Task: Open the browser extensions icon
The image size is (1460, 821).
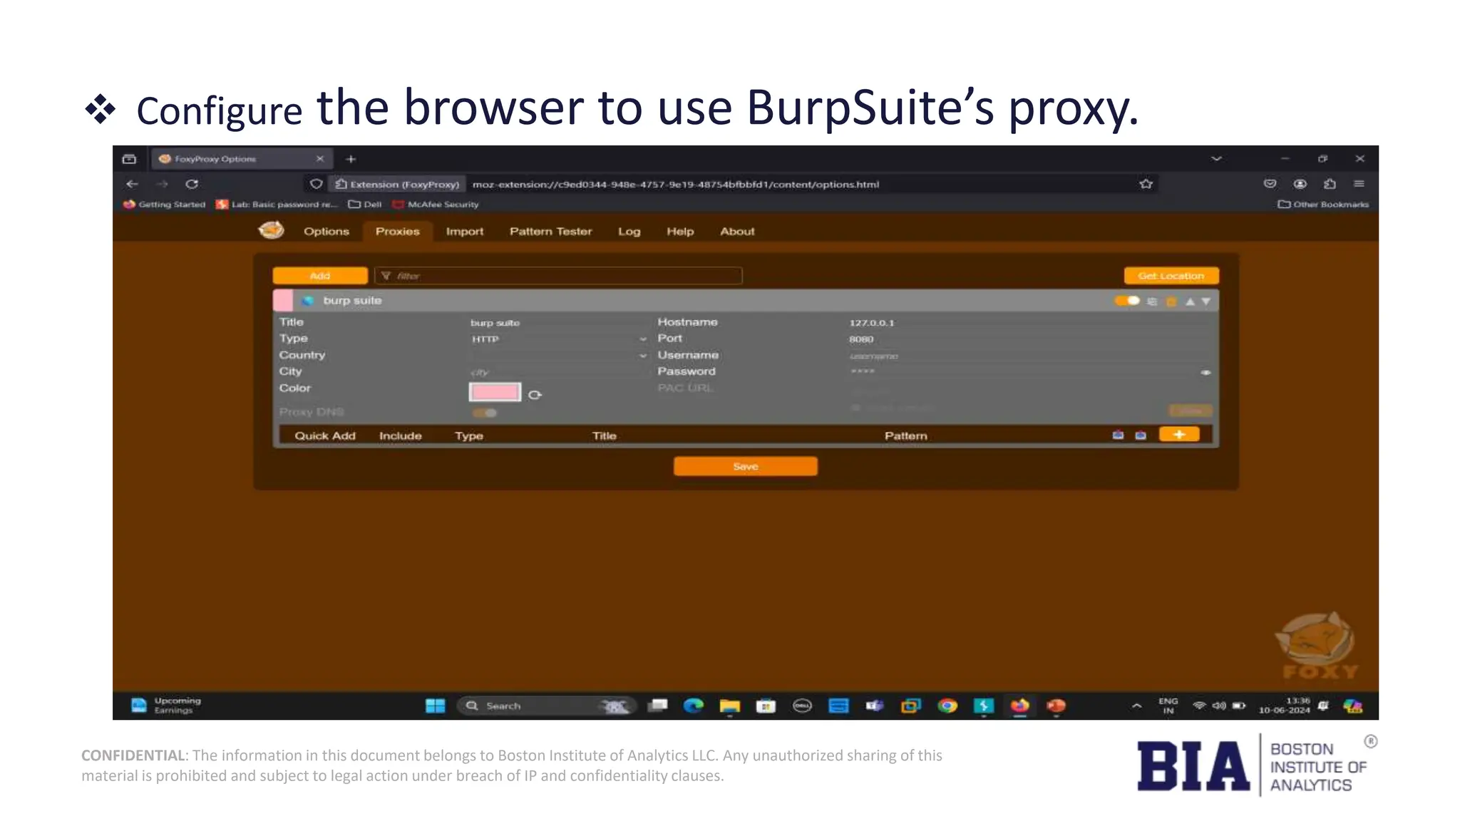Action: click(1330, 184)
